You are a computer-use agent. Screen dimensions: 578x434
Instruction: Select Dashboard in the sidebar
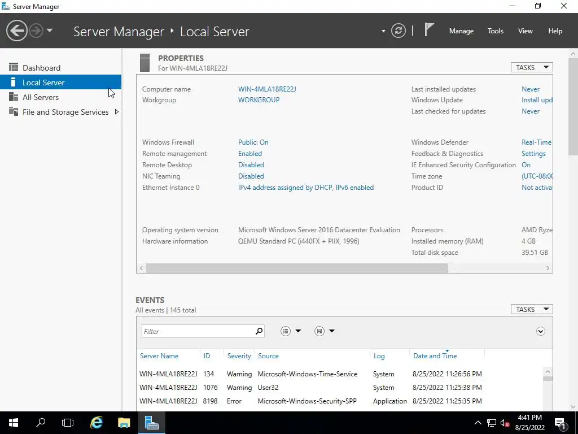tap(60, 68)
